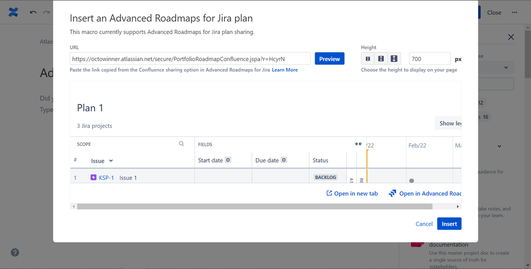Open the Issue hierarchy dropdown
This screenshot has height=269, width=531.
[x=102, y=161]
